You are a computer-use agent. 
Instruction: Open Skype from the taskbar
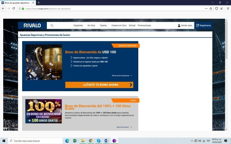pos(98,141)
